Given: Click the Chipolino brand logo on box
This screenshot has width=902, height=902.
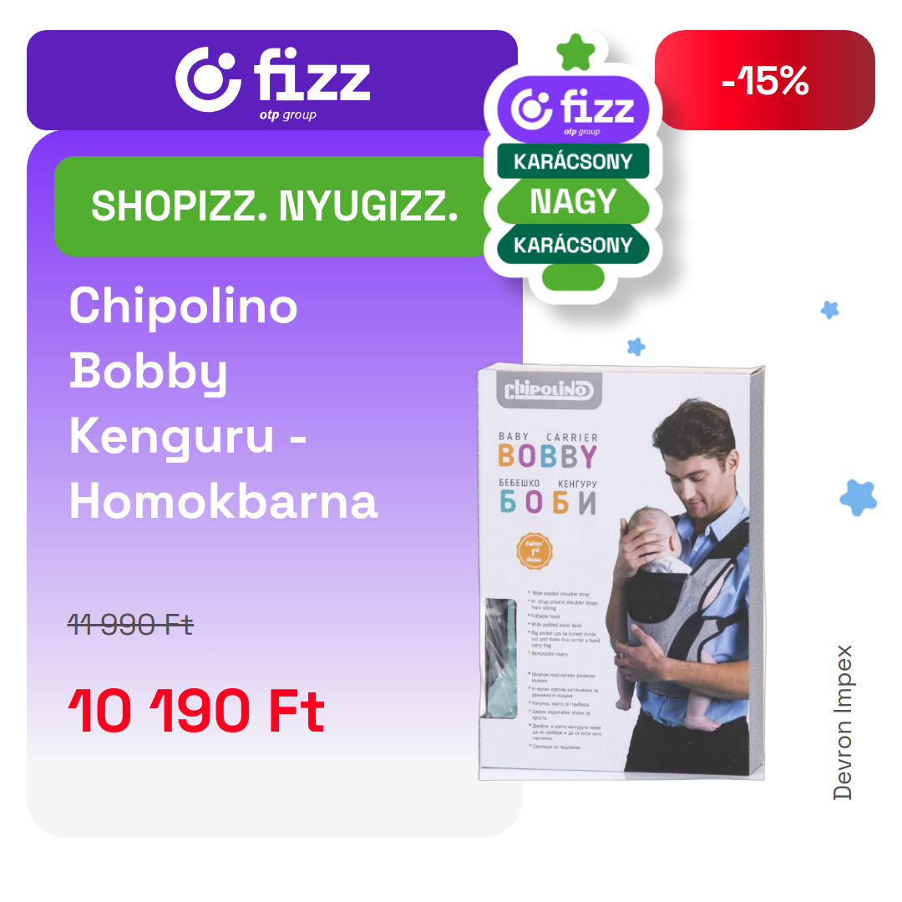Looking at the screenshot, I should [x=548, y=390].
